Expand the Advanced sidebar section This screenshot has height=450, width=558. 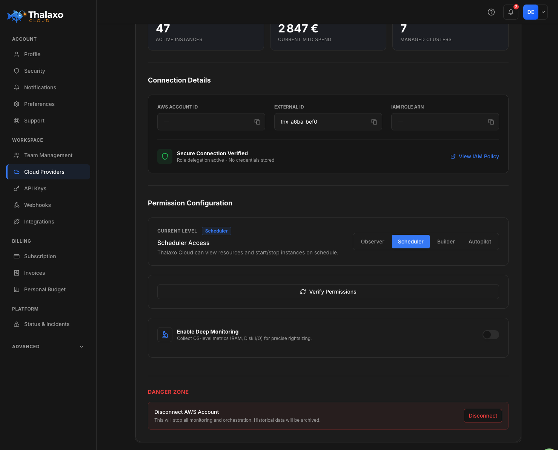(48, 347)
